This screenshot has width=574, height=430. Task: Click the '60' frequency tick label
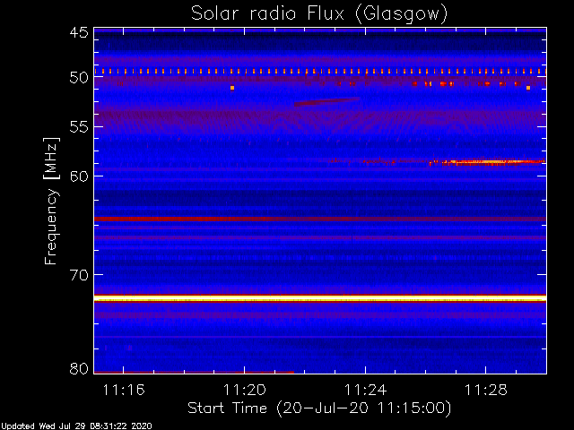[79, 176]
